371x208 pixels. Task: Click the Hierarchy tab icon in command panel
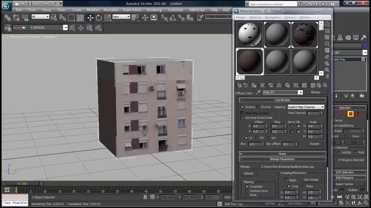pos(340,38)
